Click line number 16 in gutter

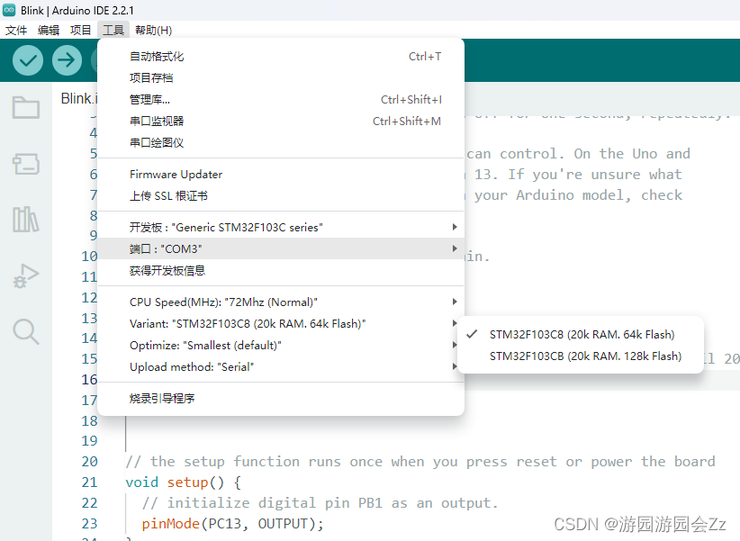(90, 380)
